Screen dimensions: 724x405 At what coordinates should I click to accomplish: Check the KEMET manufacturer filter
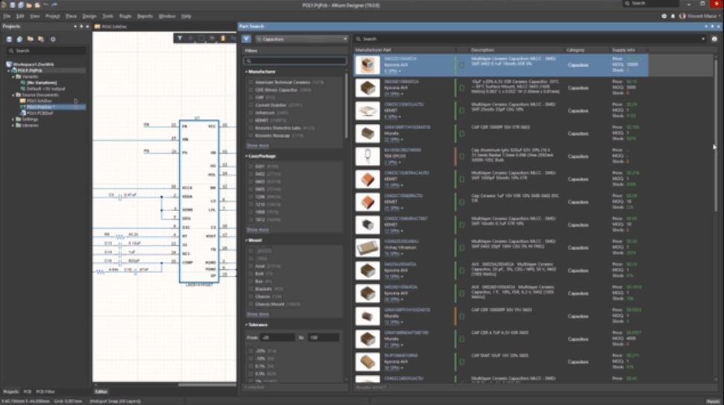click(251, 119)
